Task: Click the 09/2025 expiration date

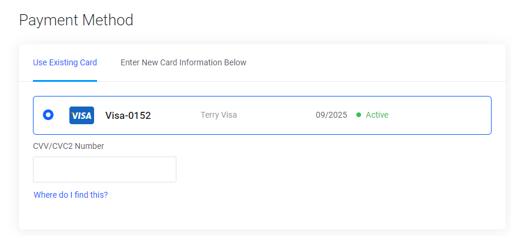Action: tap(332, 115)
